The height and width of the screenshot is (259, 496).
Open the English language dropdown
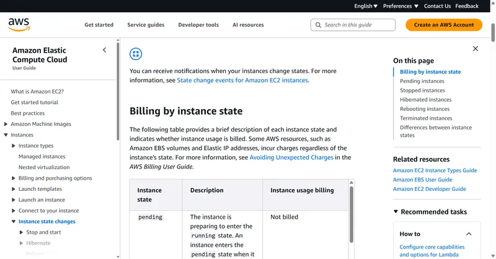(366, 6)
